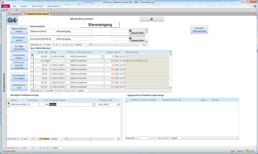This screenshot has width=258, height=154.
Task: Click the Fertig-Ware buchen button
Action: [19, 57]
